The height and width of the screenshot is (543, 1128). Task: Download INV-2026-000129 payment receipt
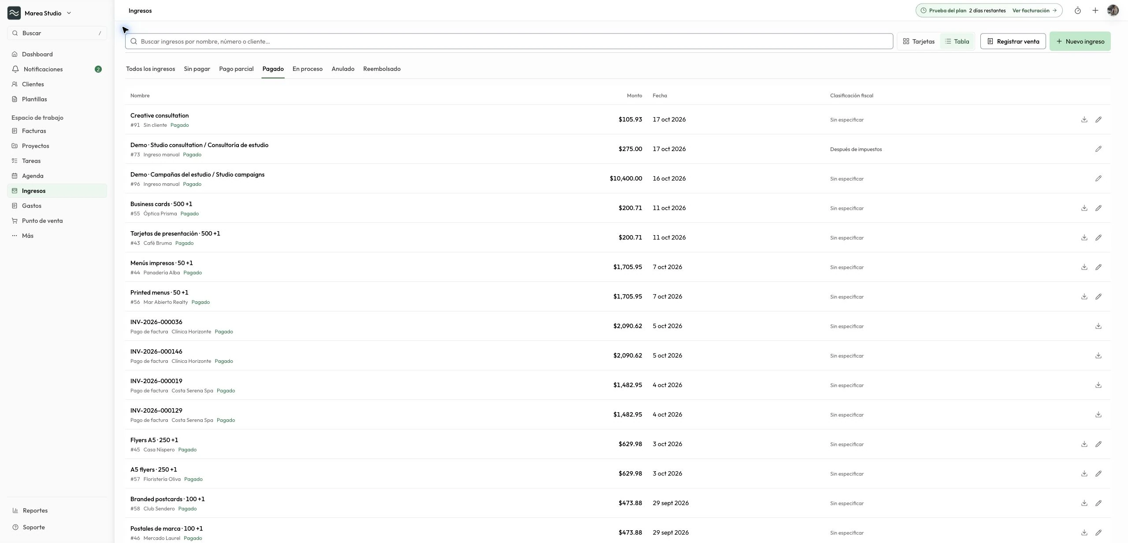(x=1098, y=415)
